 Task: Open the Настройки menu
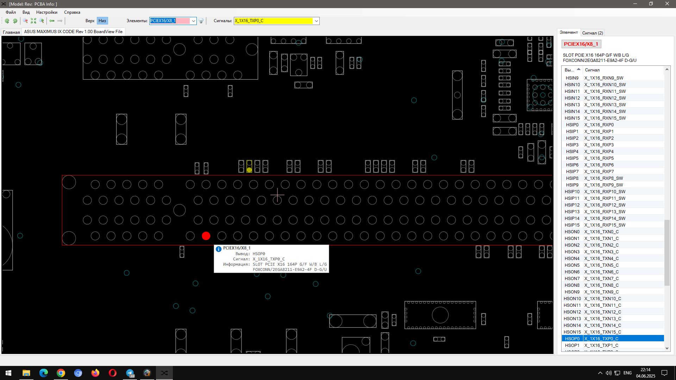[x=46, y=12]
